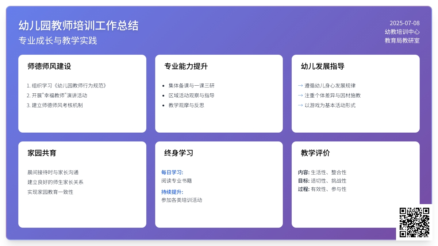This screenshot has height=246, width=438.
Task: Click blue label 每日学习:
Action: pyautogui.click(x=172, y=172)
